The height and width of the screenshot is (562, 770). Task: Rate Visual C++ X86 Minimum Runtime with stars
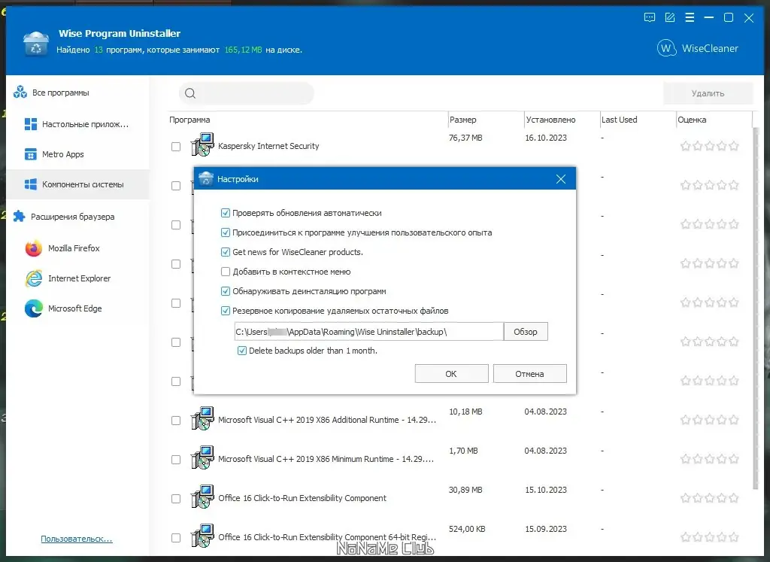pyautogui.click(x=709, y=459)
